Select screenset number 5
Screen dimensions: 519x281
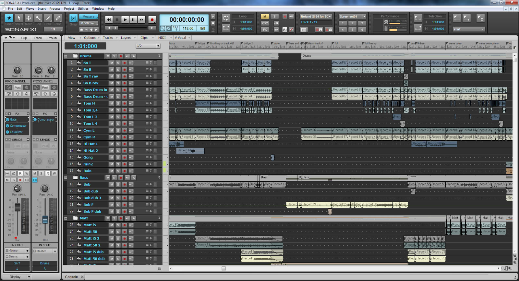click(352, 29)
